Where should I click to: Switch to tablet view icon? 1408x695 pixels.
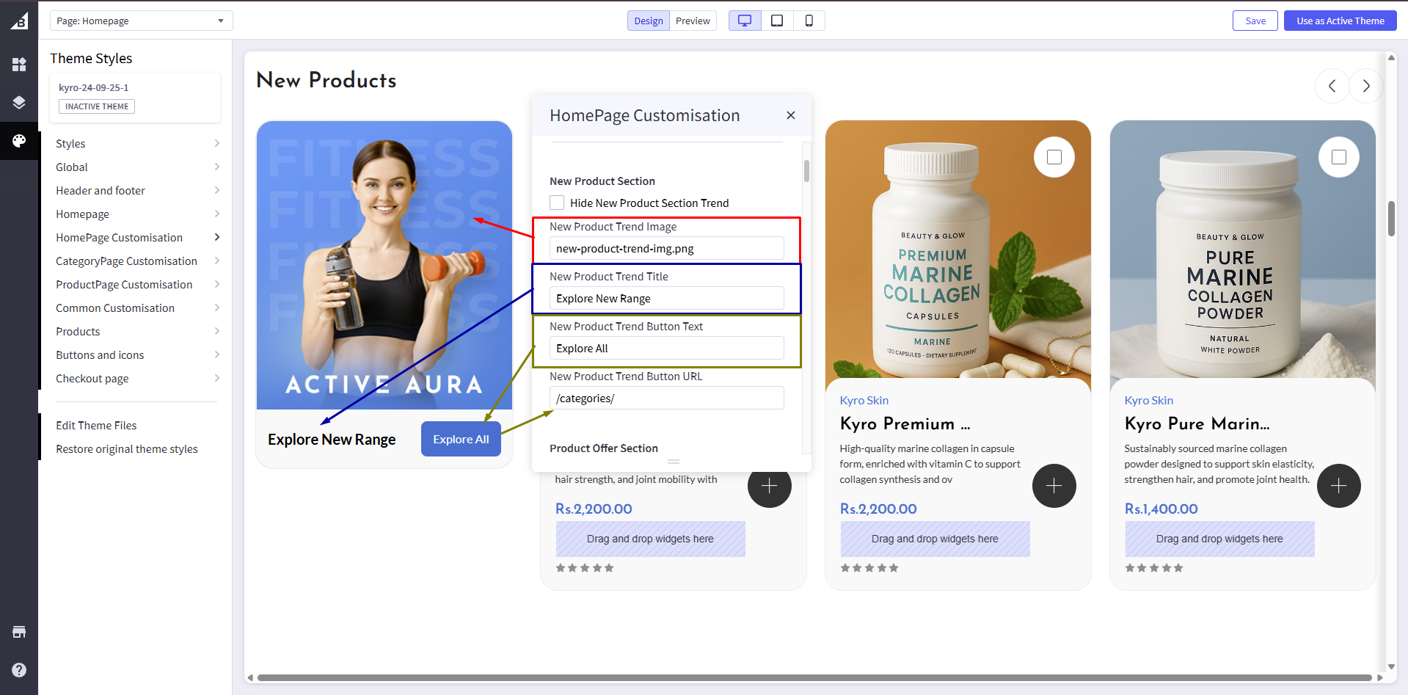coord(777,21)
